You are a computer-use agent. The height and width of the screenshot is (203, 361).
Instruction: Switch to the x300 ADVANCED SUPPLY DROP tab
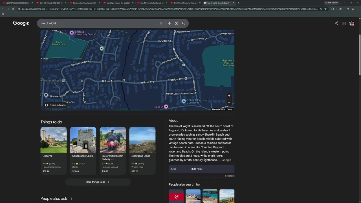(x=17, y=3)
